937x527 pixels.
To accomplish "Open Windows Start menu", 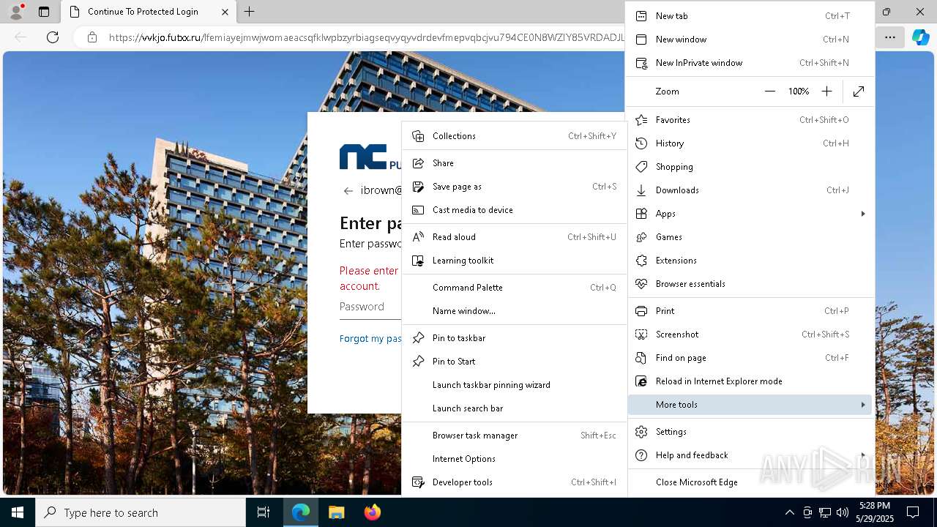I will 18,512.
